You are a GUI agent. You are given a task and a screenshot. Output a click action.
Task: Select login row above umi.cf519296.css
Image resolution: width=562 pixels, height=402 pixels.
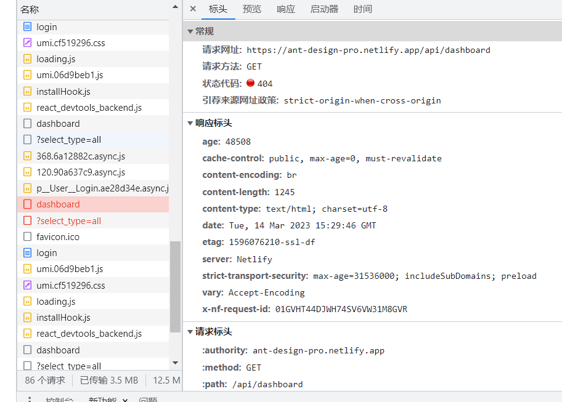(93, 27)
